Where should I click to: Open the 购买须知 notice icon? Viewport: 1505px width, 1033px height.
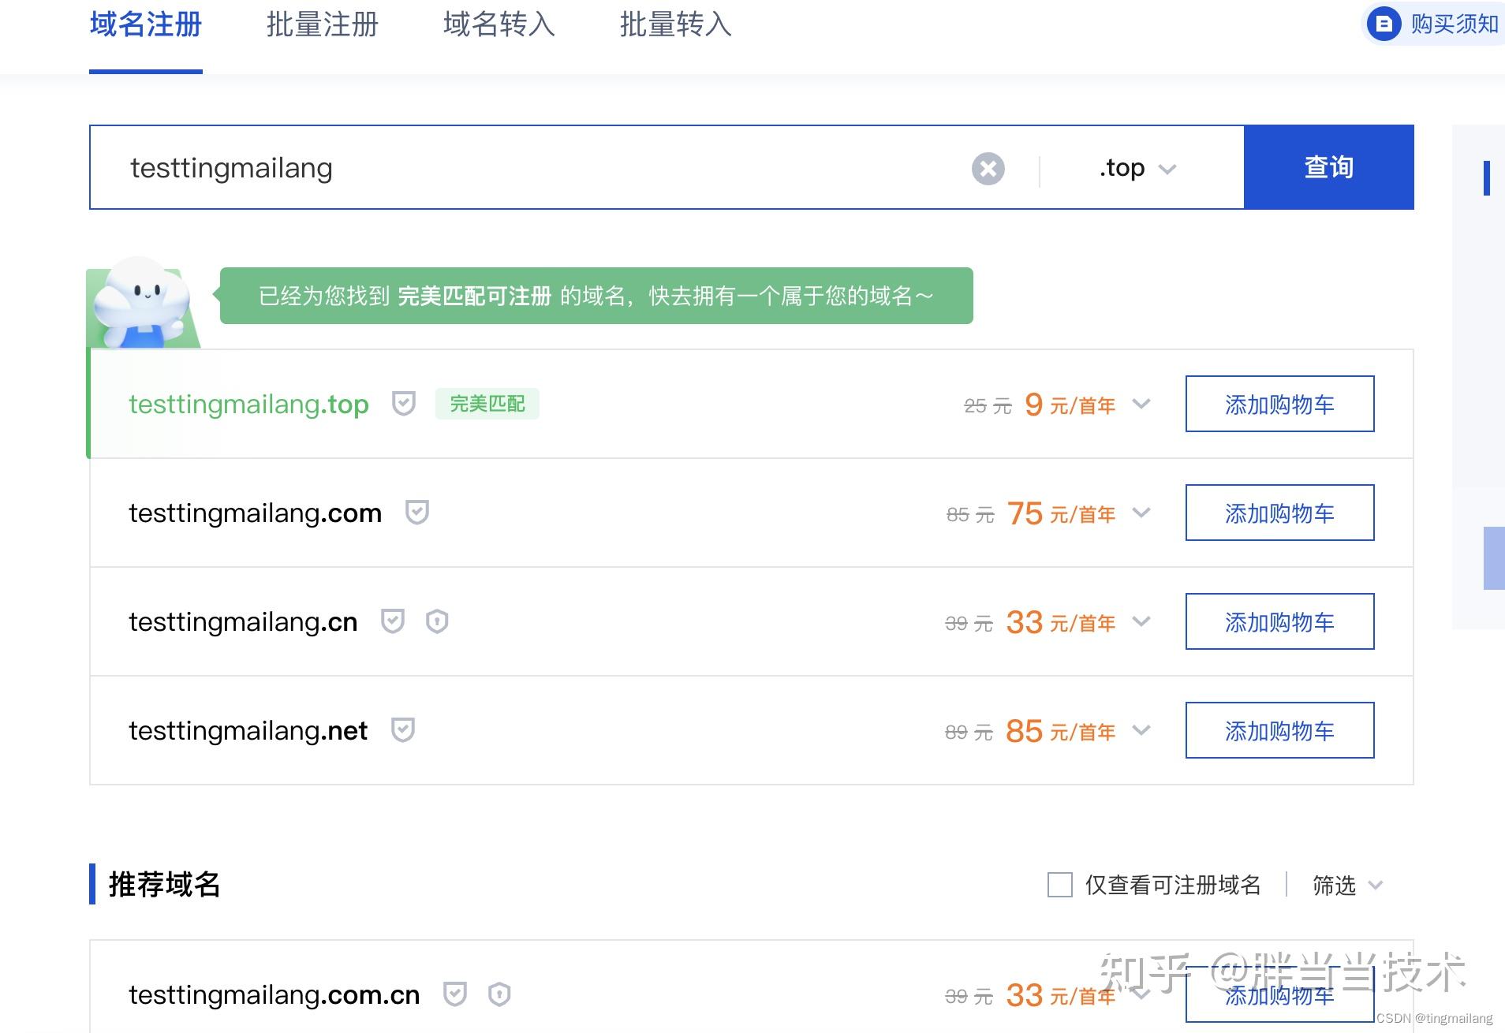click(1384, 24)
